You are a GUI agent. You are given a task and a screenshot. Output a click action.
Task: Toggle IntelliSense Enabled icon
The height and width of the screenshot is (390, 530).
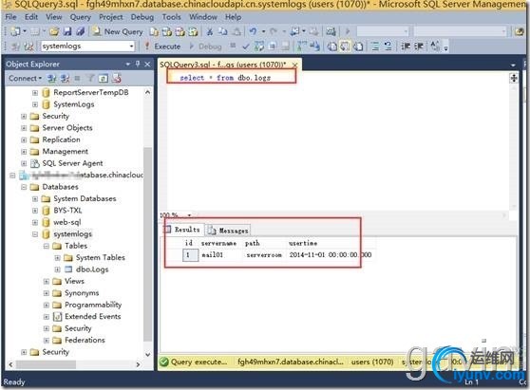click(x=286, y=46)
